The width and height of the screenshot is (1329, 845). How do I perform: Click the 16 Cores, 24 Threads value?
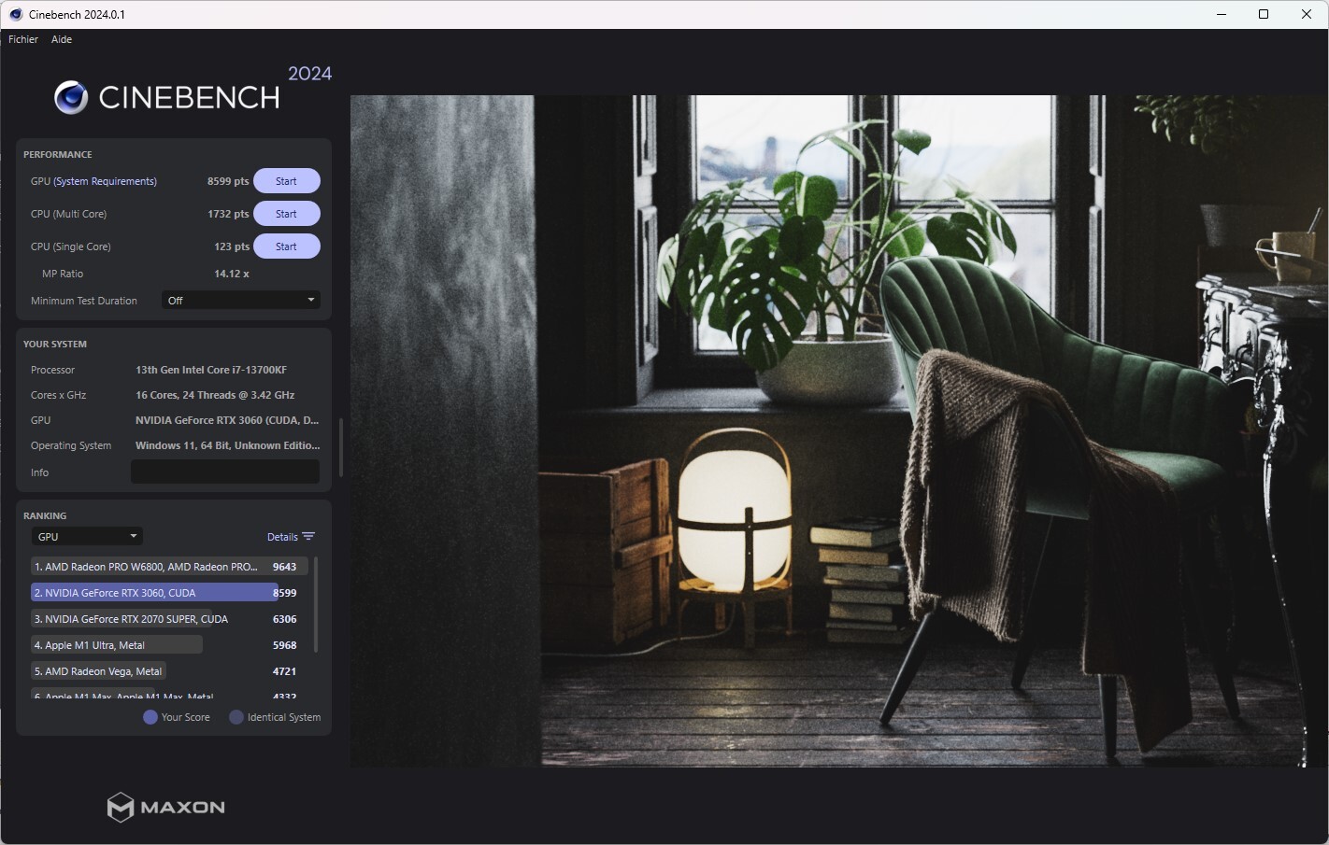215,395
